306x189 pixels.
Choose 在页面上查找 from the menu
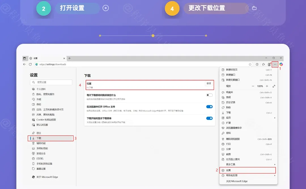click(x=248, y=159)
